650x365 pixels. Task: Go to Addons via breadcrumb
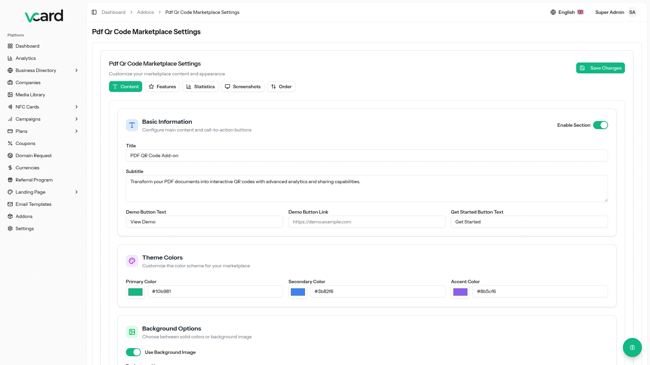click(x=146, y=12)
